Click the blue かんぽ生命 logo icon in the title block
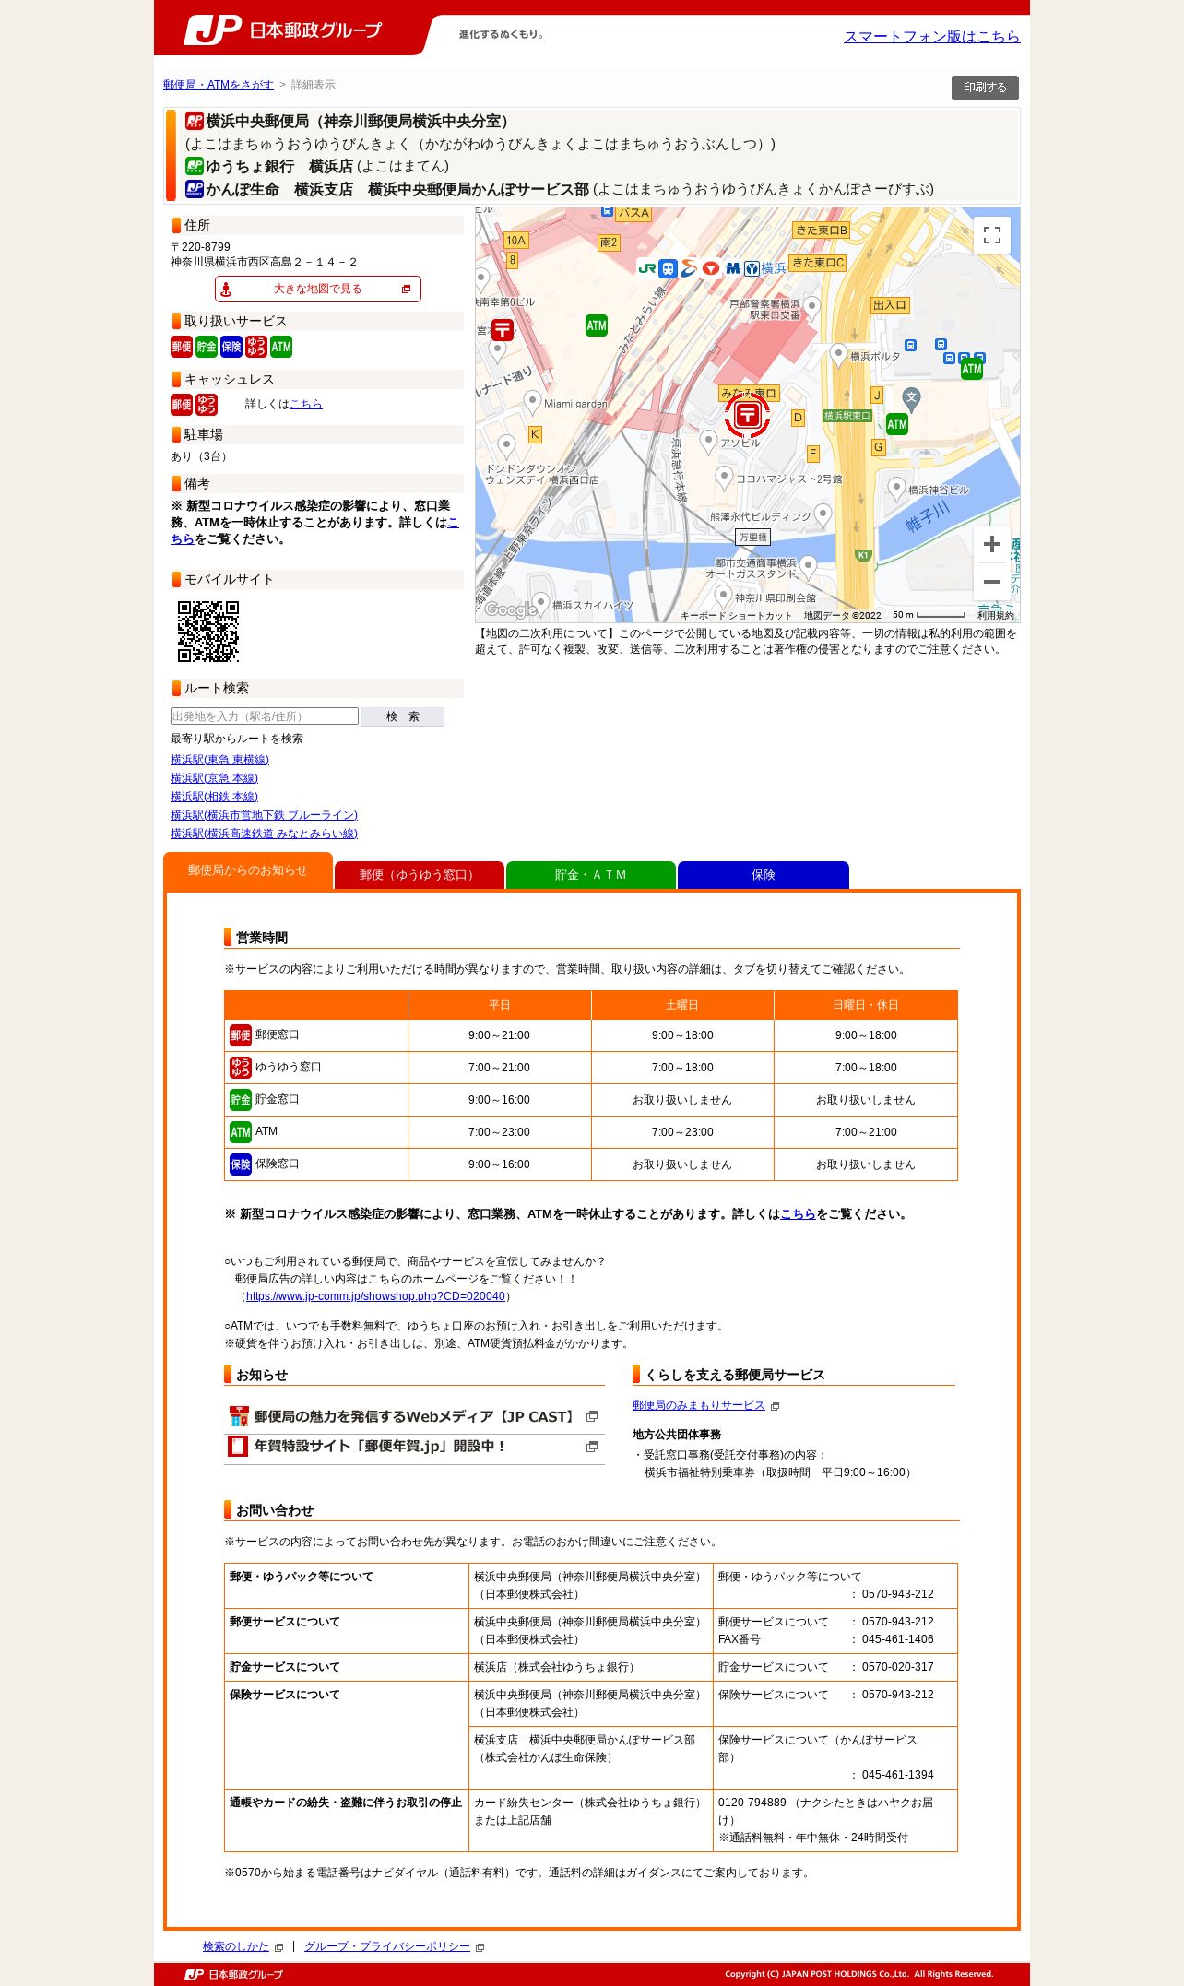This screenshot has height=1986, width=1184. 195,189
